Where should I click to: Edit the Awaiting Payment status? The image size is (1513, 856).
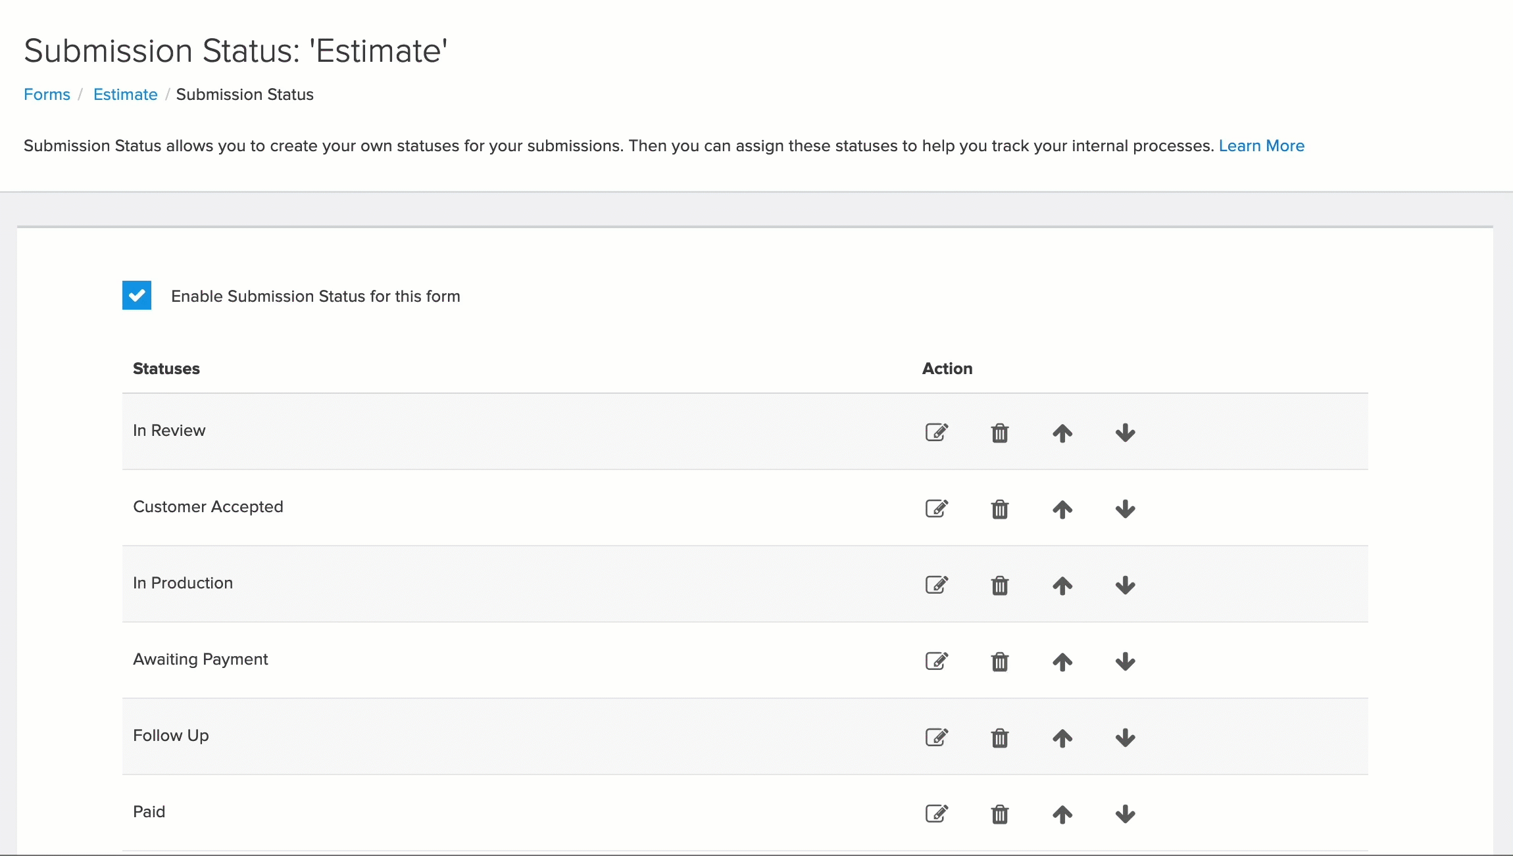pos(937,661)
